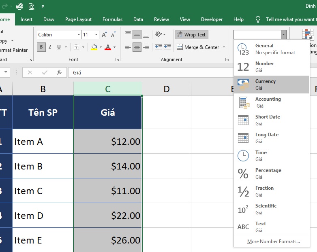Apply yellow Fill Color bucket

(x=94, y=47)
